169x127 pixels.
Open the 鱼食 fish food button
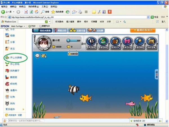tap(103, 43)
